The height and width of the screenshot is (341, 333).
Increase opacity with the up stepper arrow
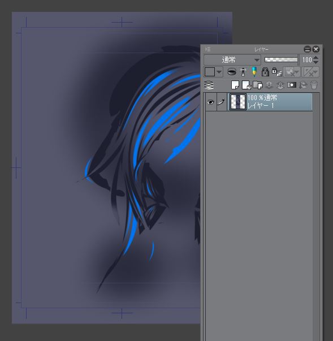pos(316,58)
